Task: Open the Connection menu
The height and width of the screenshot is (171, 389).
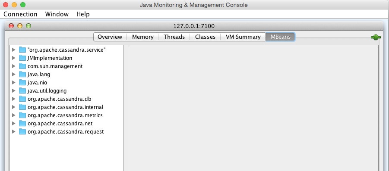Action: click(x=20, y=14)
